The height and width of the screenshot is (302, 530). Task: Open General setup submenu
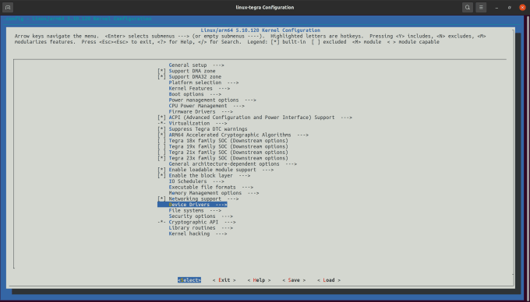click(x=196, y=65)
